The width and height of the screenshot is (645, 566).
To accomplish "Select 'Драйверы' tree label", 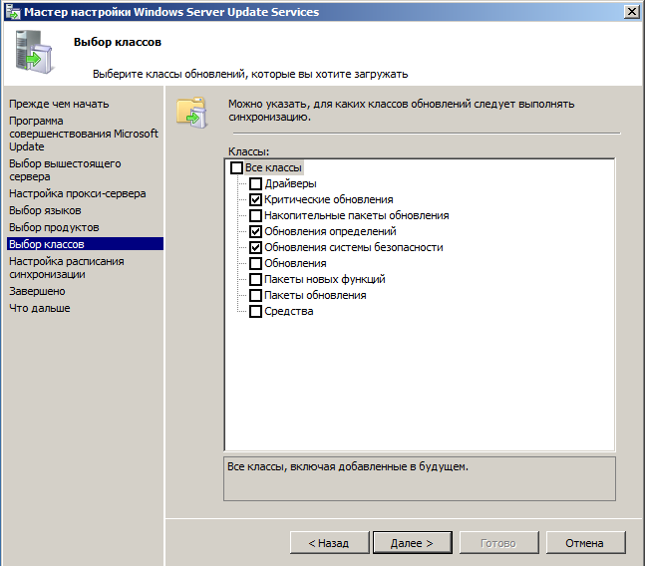I will [x=290, y=183].
